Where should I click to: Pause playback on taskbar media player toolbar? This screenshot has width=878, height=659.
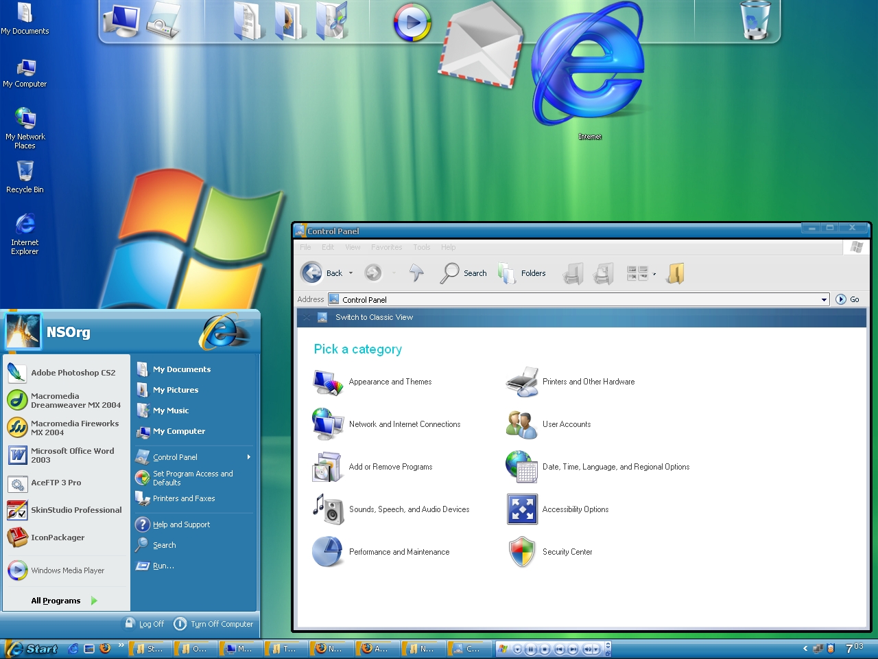point(531,649)
